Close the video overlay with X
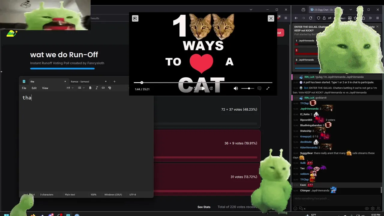Viewport: 384px width, 216px height. click(x=271, y=18)
